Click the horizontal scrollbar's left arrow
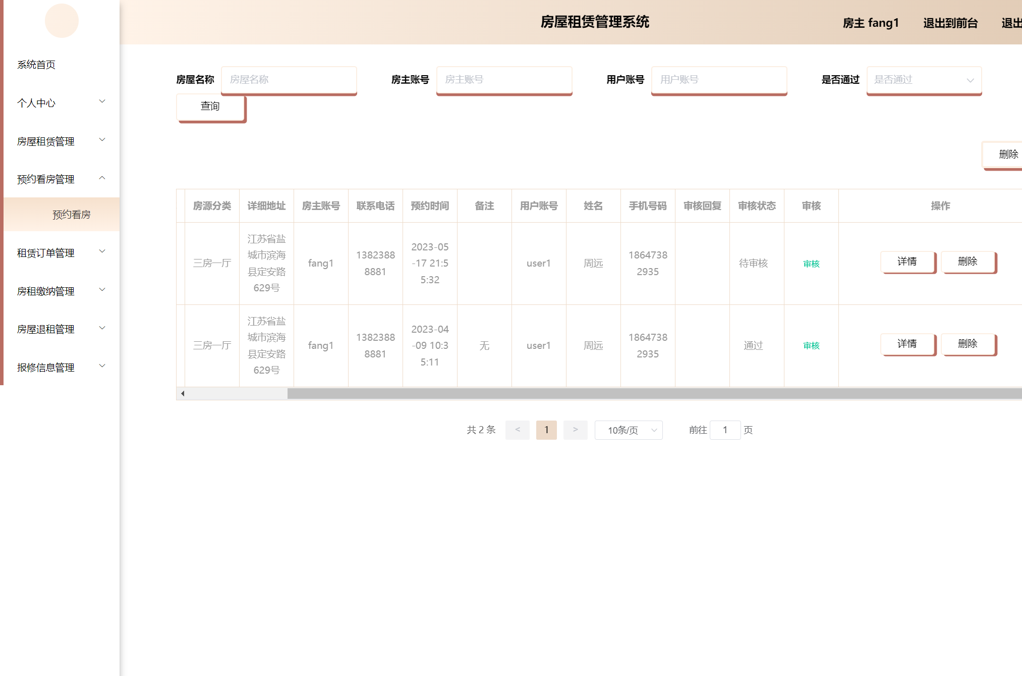The height and width of the screenshot is (676, 1022). point(183,394)
